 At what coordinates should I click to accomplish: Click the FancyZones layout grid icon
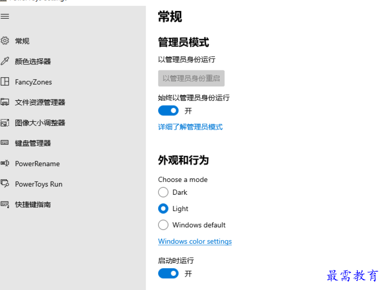(x=5, y=81)
